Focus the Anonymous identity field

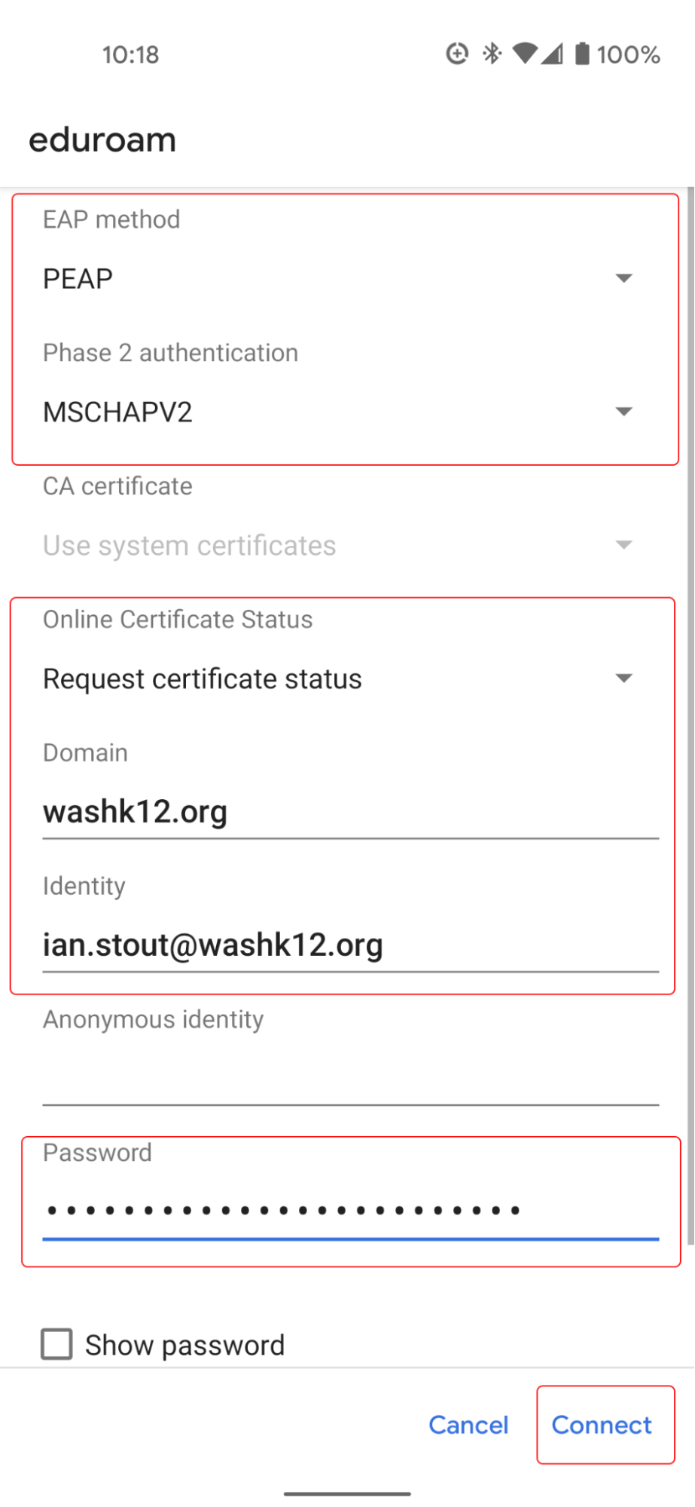pos(351,1079)
